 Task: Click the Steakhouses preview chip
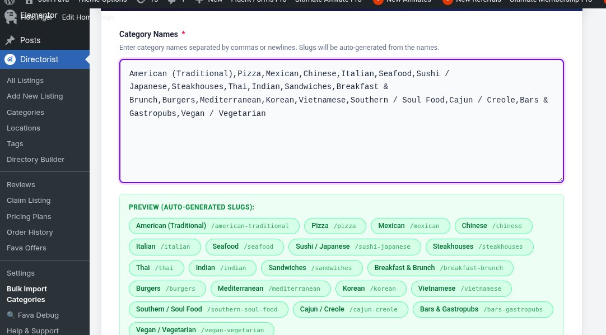coord(479,247)
